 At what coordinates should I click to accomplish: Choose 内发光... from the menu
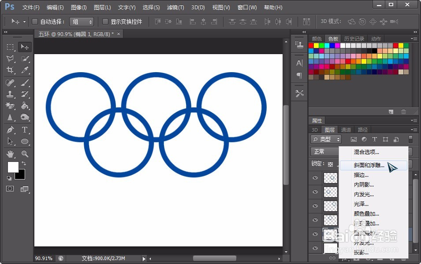pos(373,194)
